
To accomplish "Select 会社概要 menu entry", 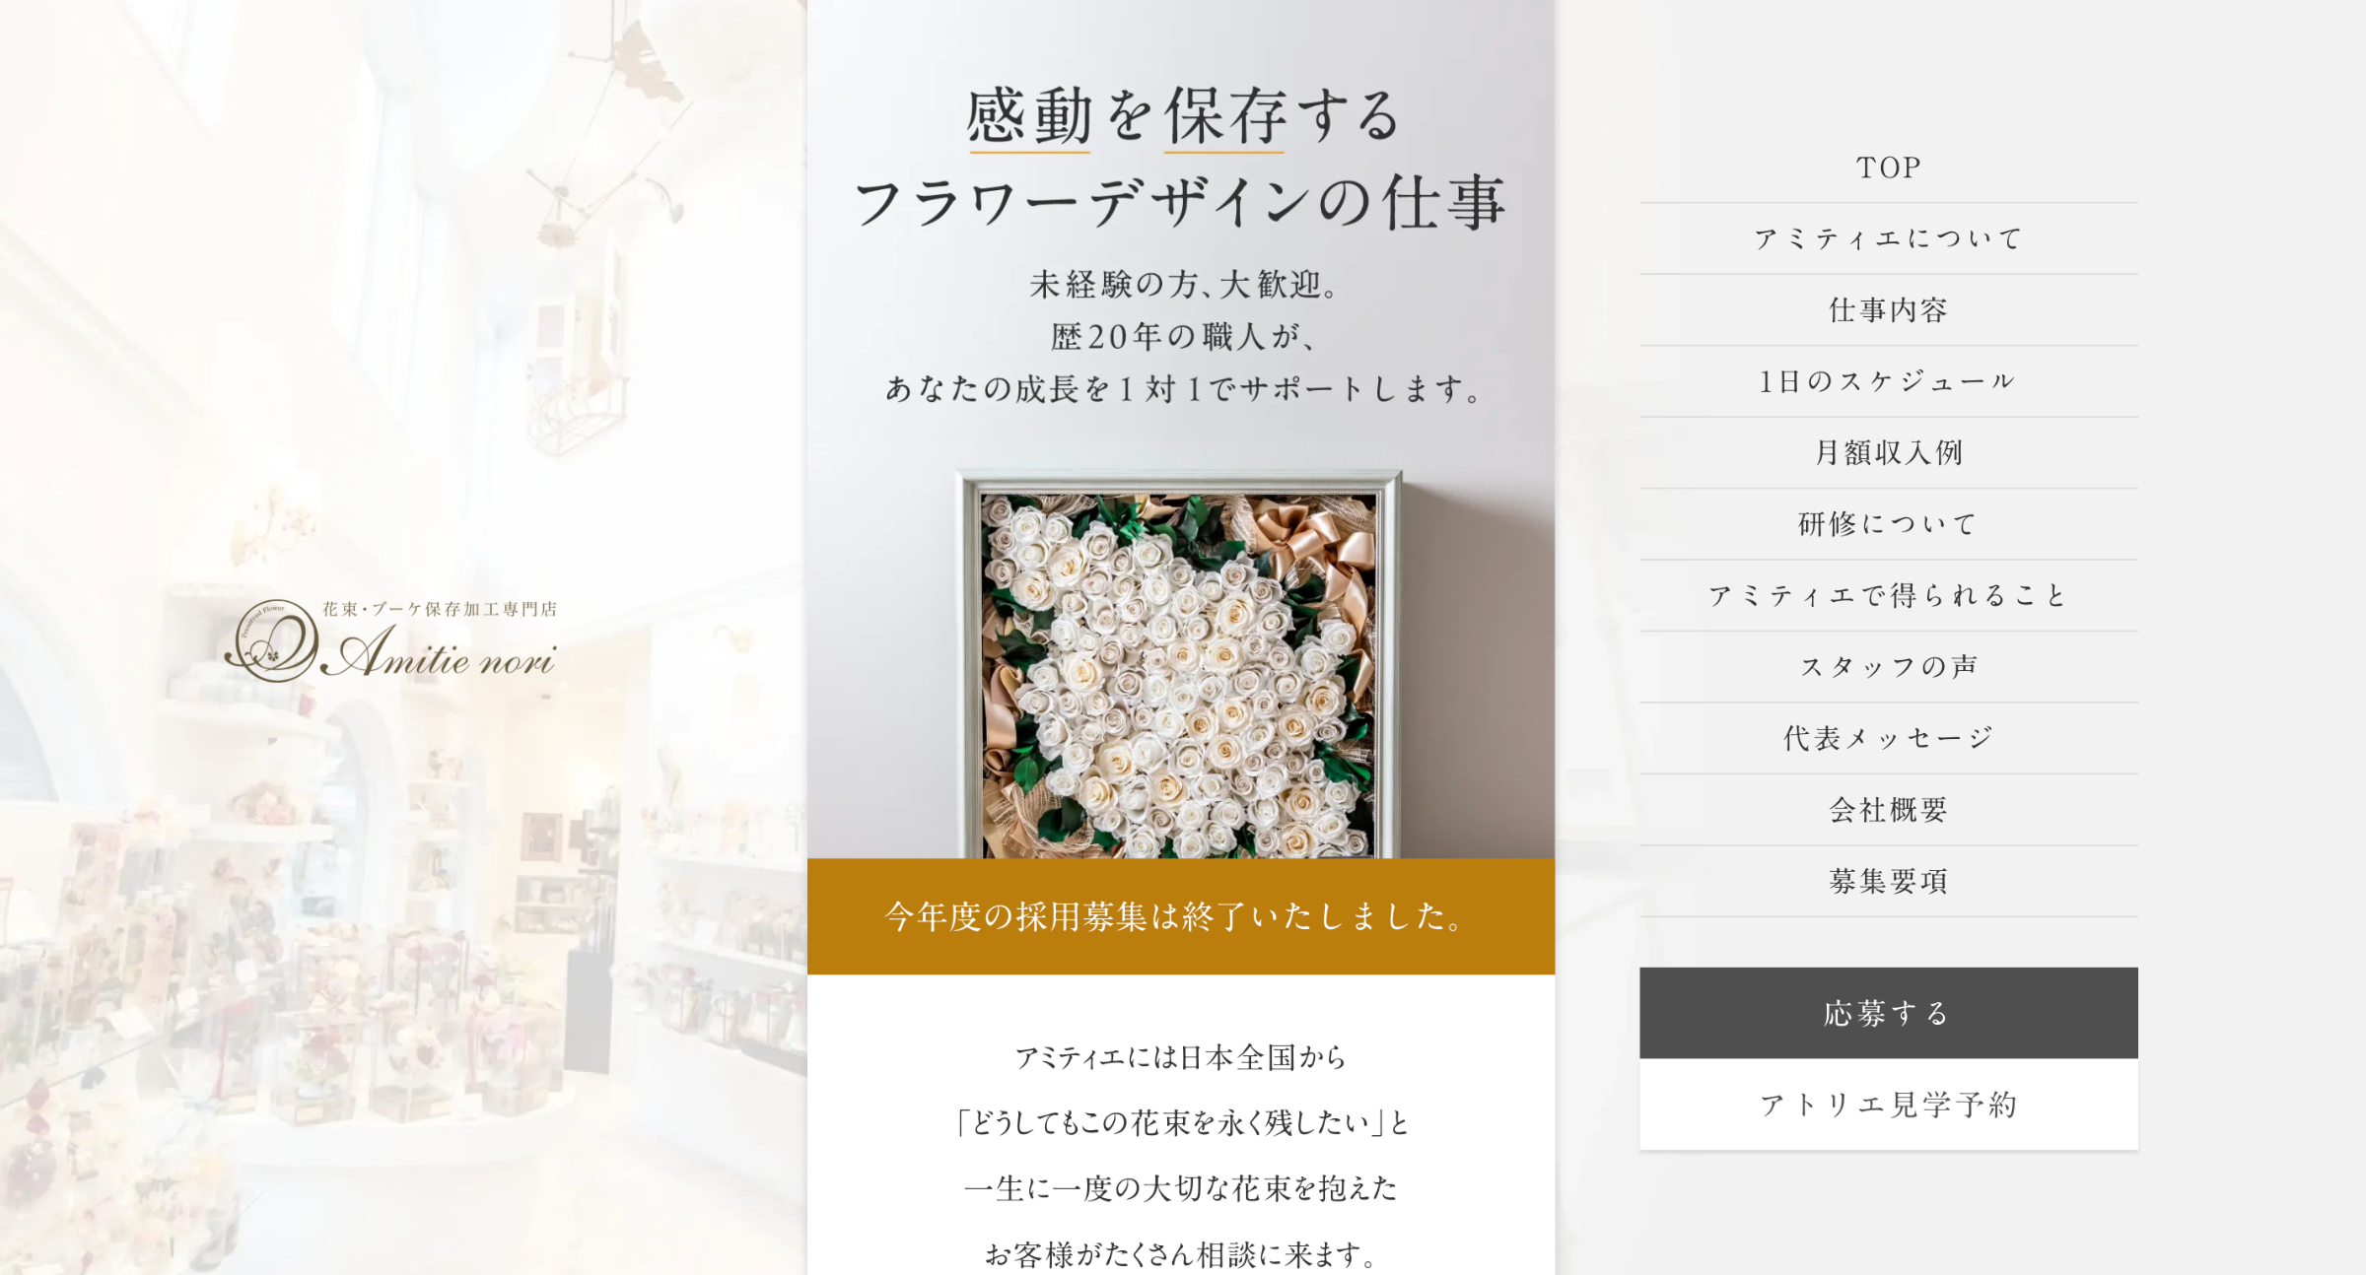I will 1888,810.
